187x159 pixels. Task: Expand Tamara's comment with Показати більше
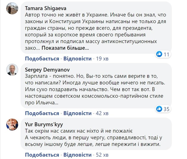(65, 48)
